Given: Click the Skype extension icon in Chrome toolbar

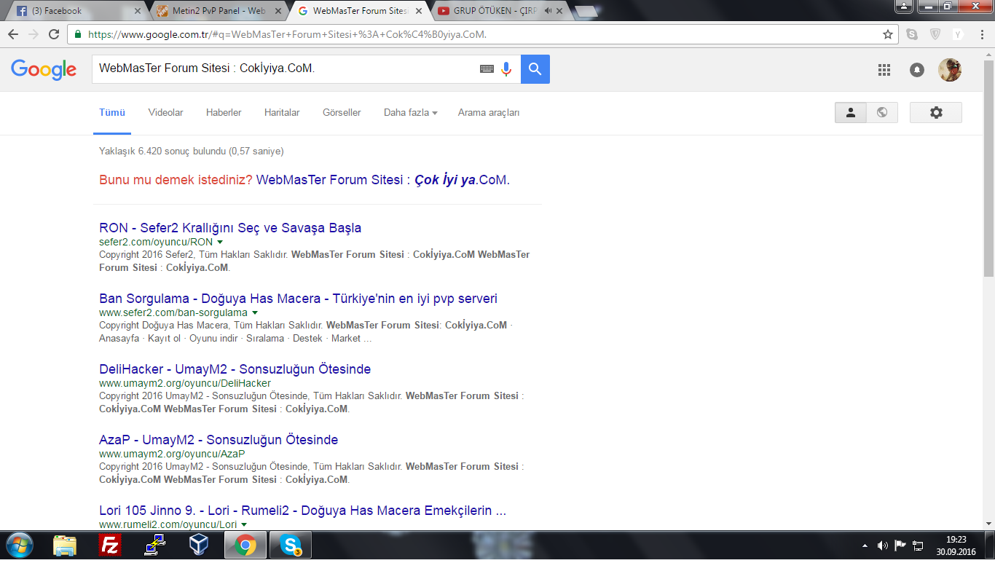Looking at the screenshot, I should 912,34.
